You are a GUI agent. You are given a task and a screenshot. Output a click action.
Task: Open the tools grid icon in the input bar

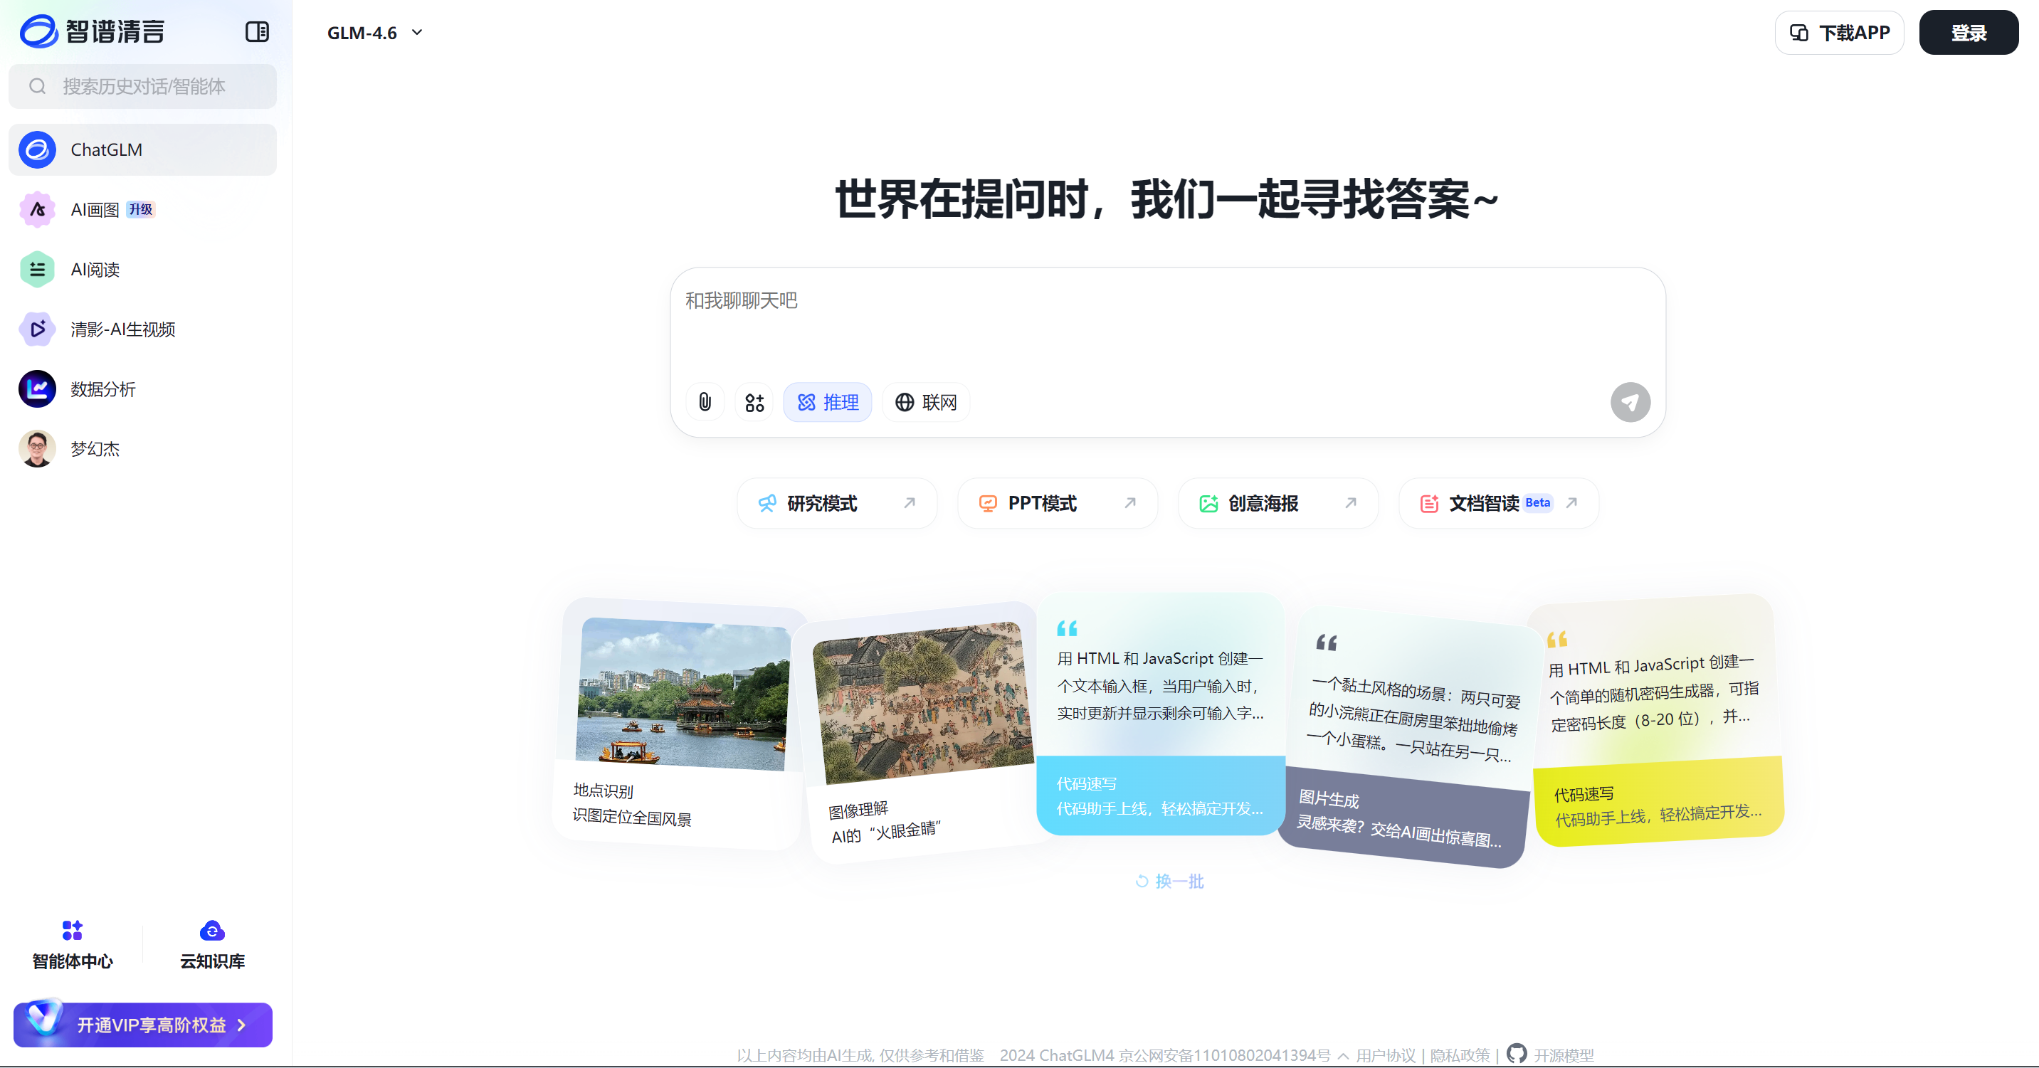pyautogui.click(x=754, y=402)
